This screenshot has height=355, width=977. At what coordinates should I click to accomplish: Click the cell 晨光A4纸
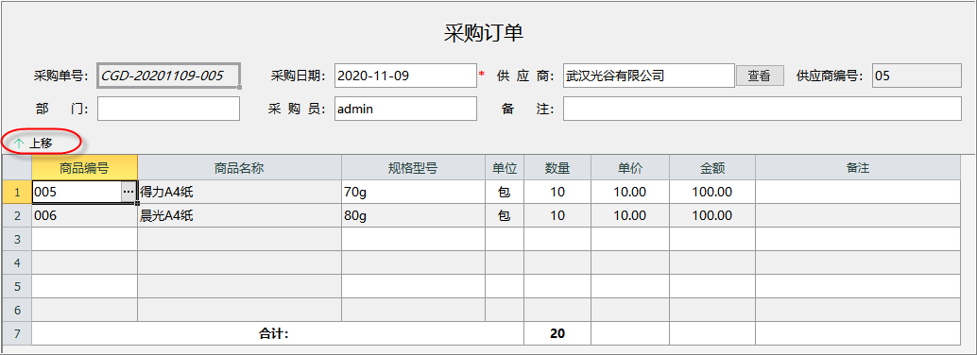240,215
